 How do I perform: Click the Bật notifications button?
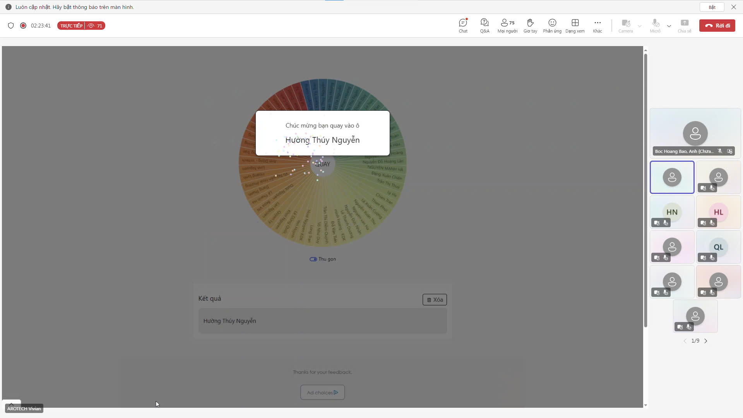pos(712,7)
